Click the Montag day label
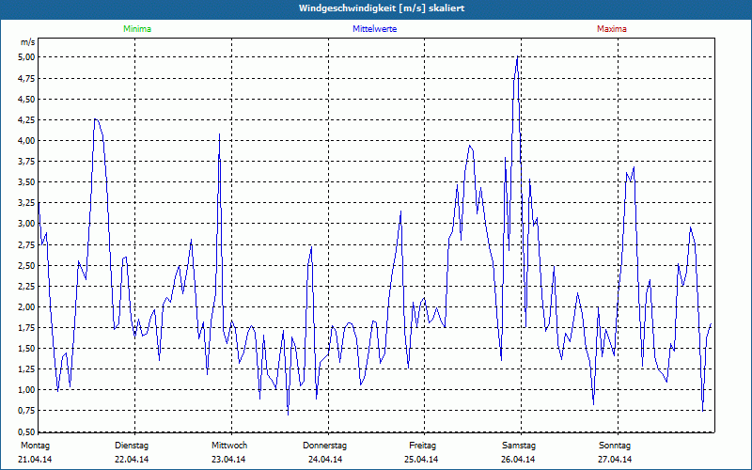The height and width of the screenshot is (470, 752). pos(35,446)
